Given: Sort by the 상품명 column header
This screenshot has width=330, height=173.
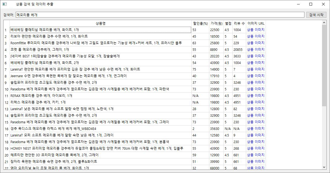Looking at the screenshot, I should [100, 23].
